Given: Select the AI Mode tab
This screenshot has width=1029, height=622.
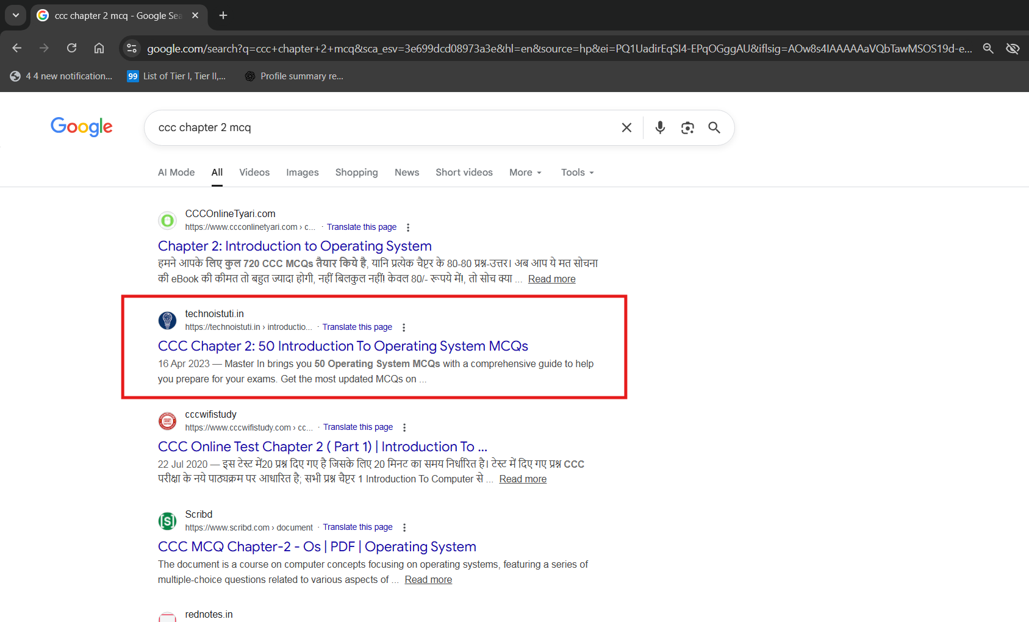Looking at the screenshot, I should [176, 173].
